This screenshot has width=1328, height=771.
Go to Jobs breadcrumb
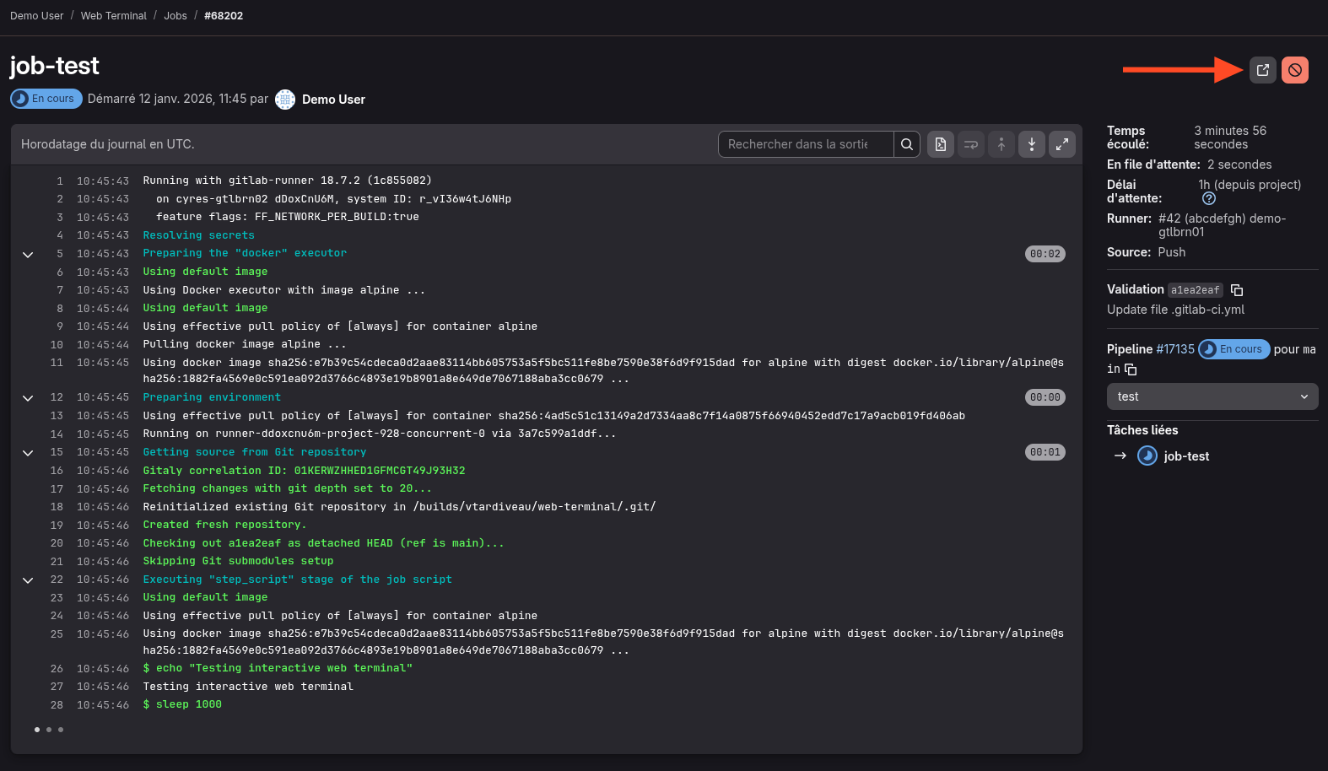click(175, 16)
